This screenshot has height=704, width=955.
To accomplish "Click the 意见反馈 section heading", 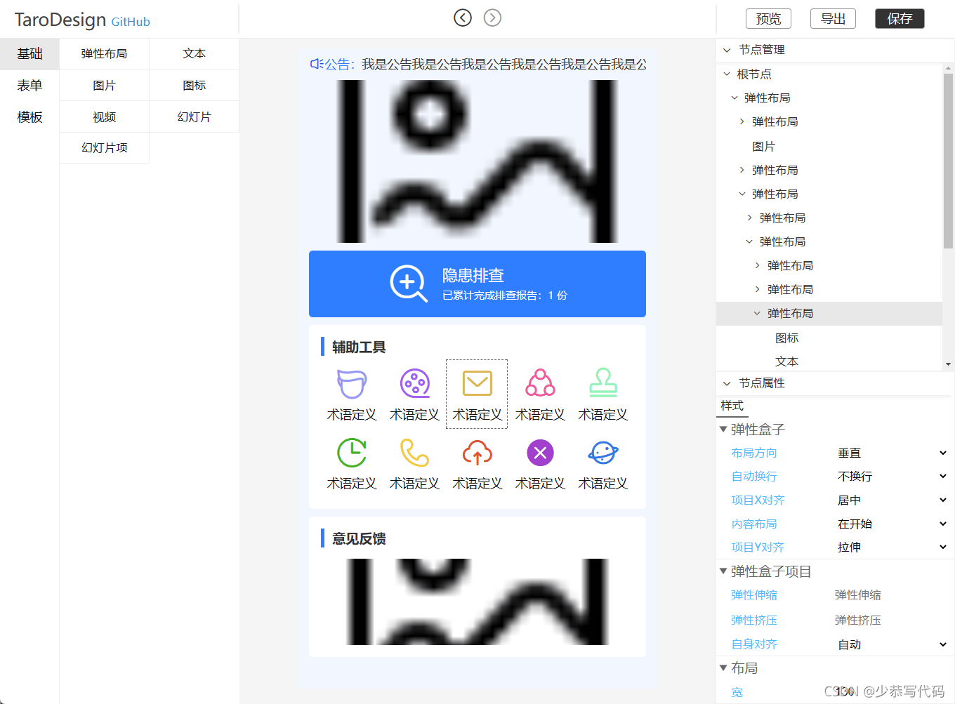I will pos(359,538).
